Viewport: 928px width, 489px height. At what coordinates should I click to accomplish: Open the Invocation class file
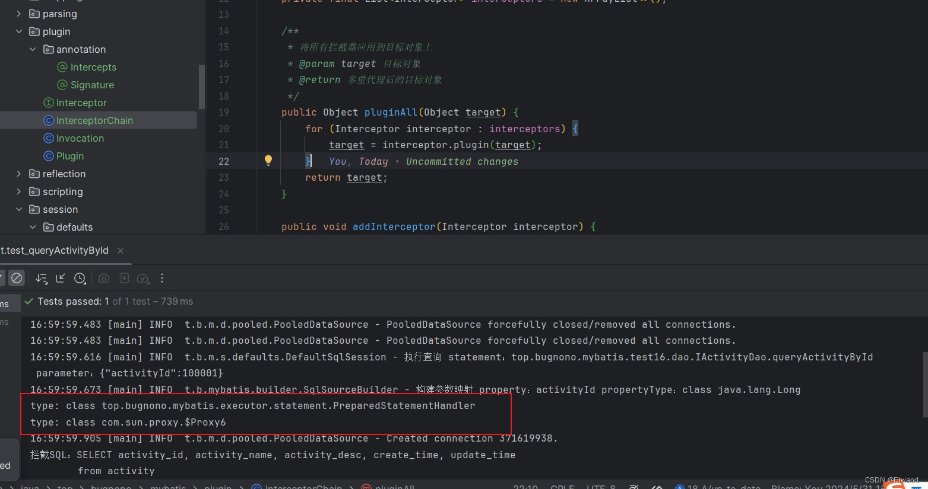click(x=80, y=138)
